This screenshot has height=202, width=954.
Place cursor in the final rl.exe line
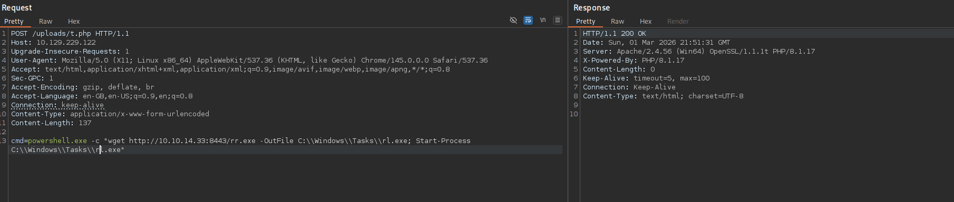tap(67, 149)
